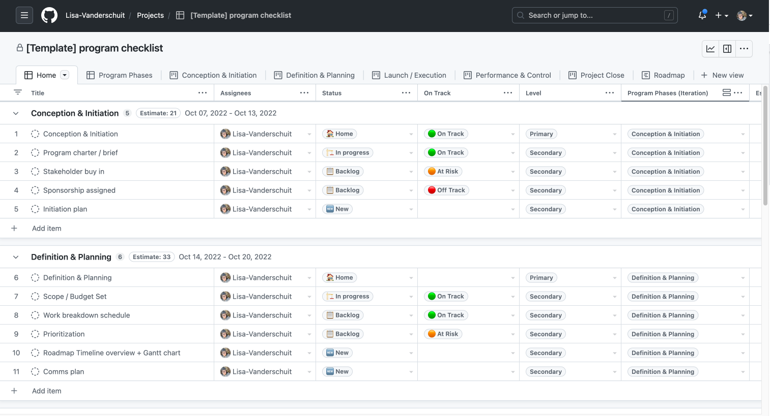Click the vertical scrollbar thumb

[x=765, y=145]
